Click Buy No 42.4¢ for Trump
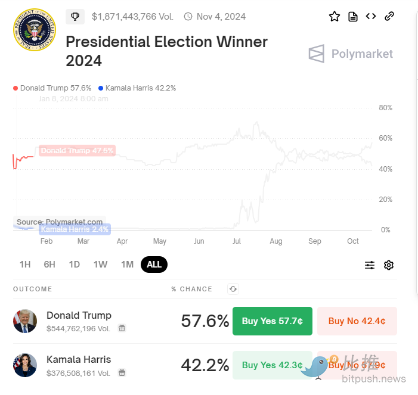This screenshot has height=395, width=418. tap(357, 321)
